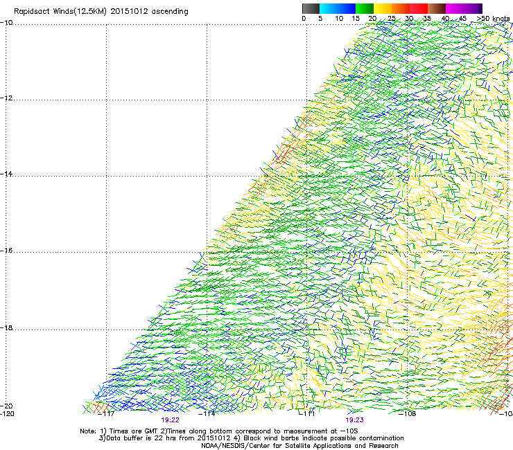This screenshot has width=513, height=450.
Task: Click the '-10' latitude axis label
Action: [6, 23]
